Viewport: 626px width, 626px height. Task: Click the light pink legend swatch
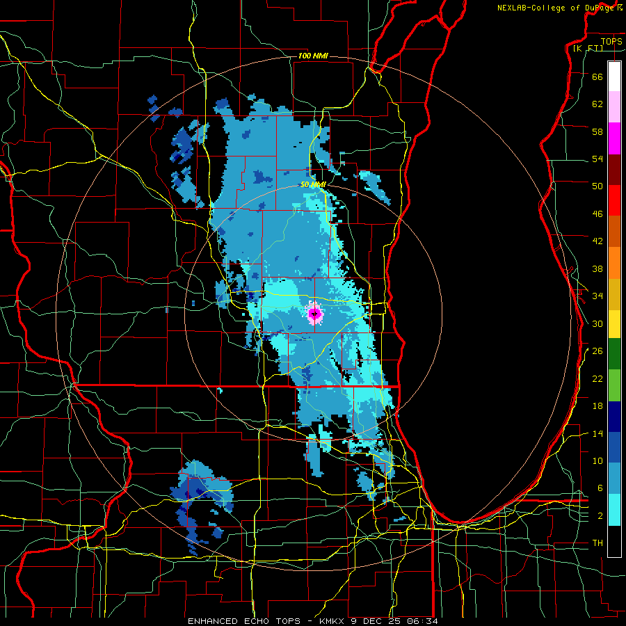pos(614,107)
